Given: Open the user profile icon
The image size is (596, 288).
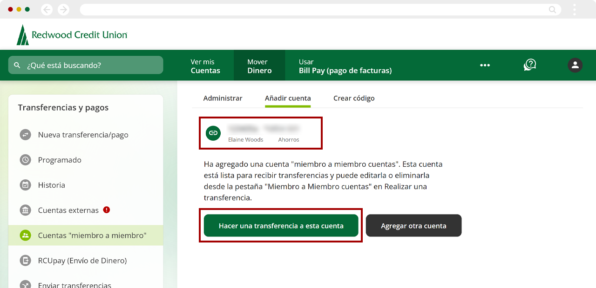Looking at the screenshot, I should coord(575,65).
